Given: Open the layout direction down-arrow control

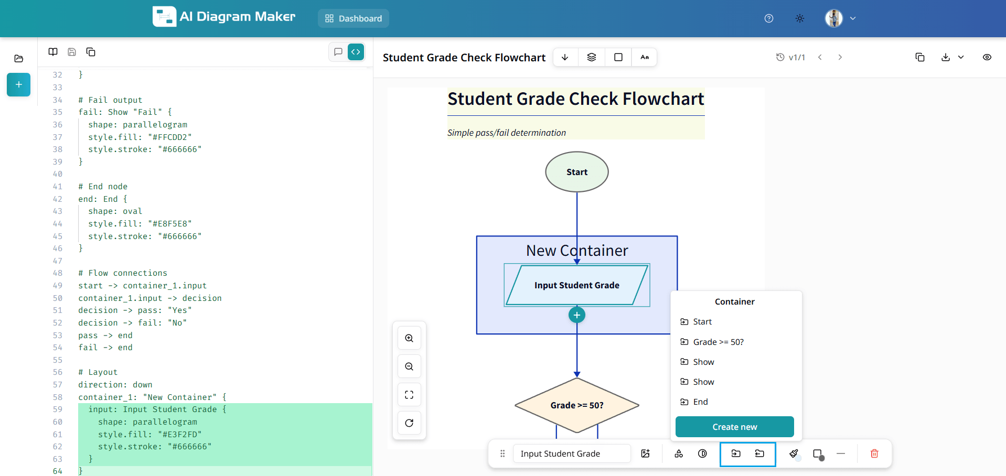Looking at the screenshot, I should [x=565, y=57].
